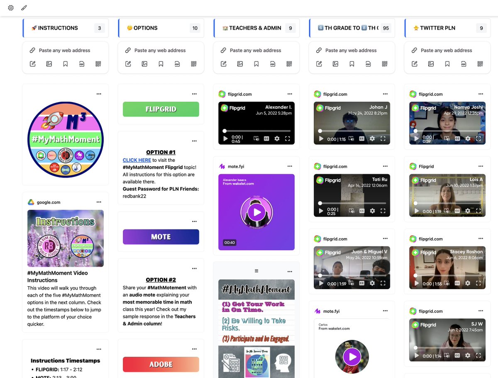Image resolution: width=498 pixels, height=378 pixels.
Task: Toggle fullscreen on SJ W video
Action: (478, 356)
